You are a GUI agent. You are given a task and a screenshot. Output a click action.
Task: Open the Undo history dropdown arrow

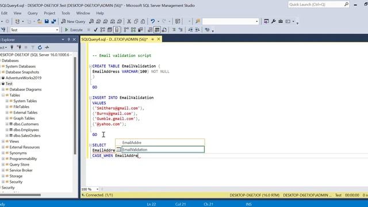[x=159, y=21]
